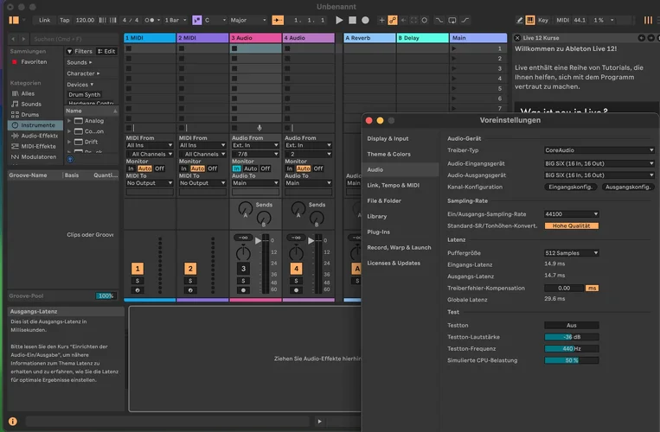Viewport: 660px width, 432px height.
Task: Open the Treiber-Typ CoreAudio dropdown
Action: [599, 150]
